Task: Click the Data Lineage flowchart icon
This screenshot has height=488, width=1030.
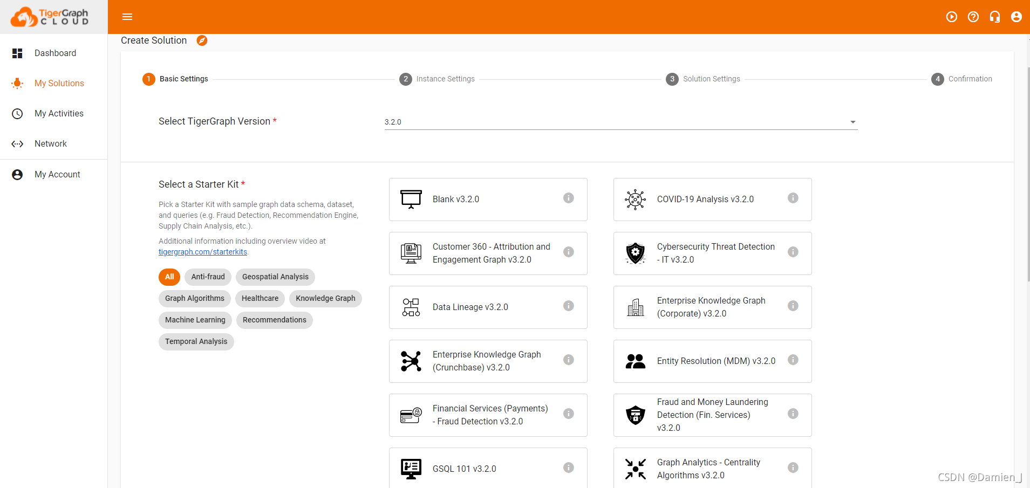Action: click(411, 307)
